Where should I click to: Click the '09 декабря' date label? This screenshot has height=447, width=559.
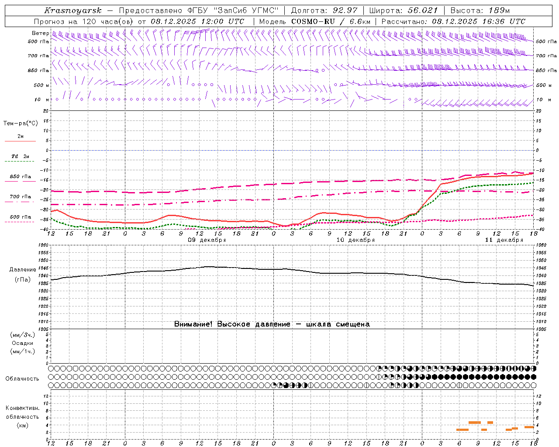click(x=207, y=240)
